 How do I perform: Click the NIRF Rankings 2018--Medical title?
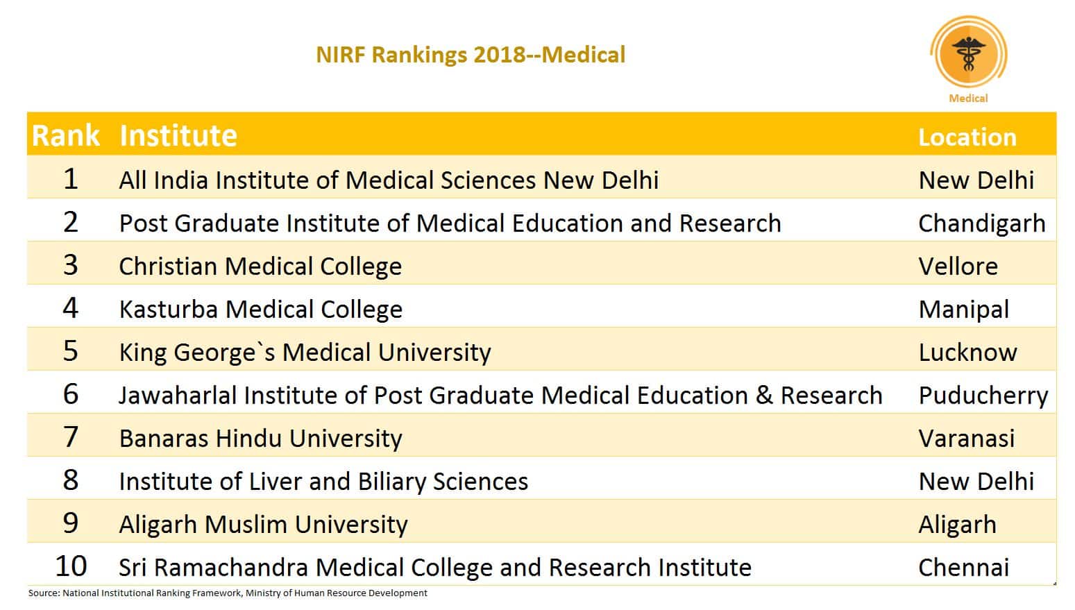471,55
